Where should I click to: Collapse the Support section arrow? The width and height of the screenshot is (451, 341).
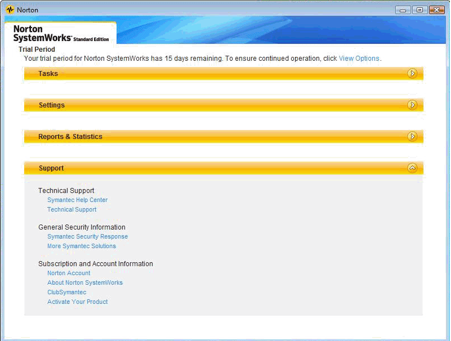[x=412, y=168]
